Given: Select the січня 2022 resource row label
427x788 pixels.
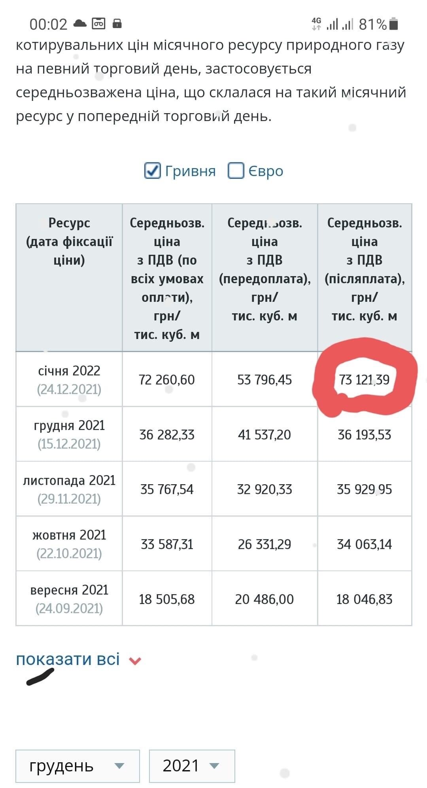Looking at the screenshot, I should [69, 371].
